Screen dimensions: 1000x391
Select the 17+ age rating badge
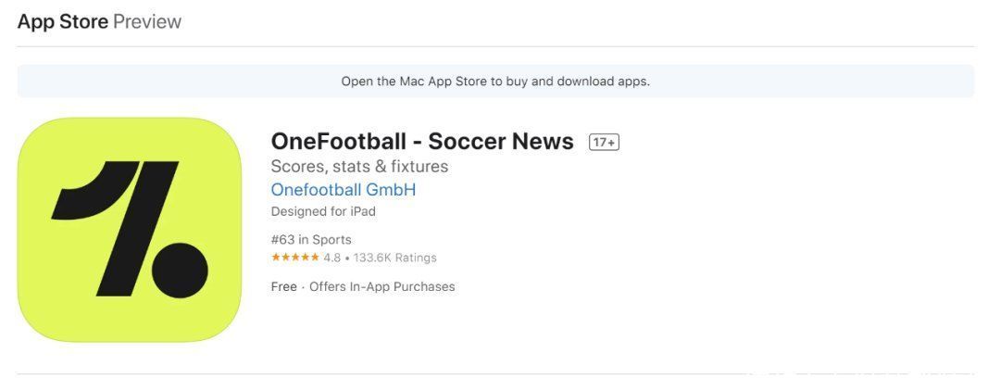[x=604, y=143]
